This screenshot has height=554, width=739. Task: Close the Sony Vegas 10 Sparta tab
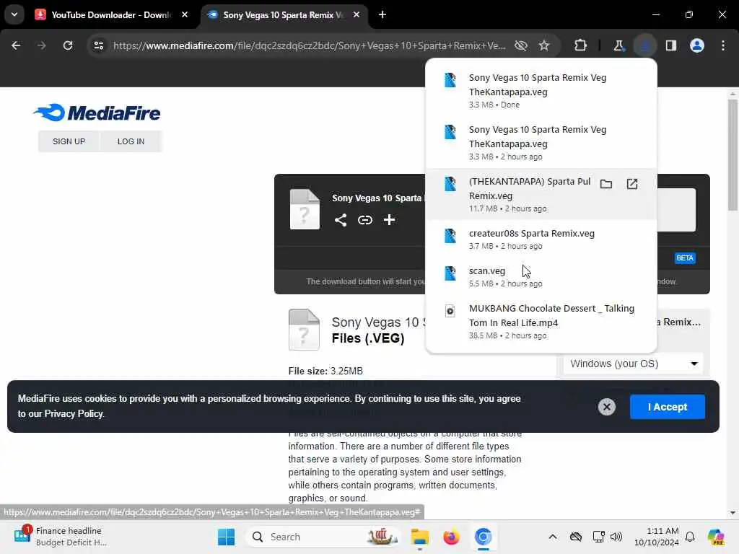pos(357,14)
